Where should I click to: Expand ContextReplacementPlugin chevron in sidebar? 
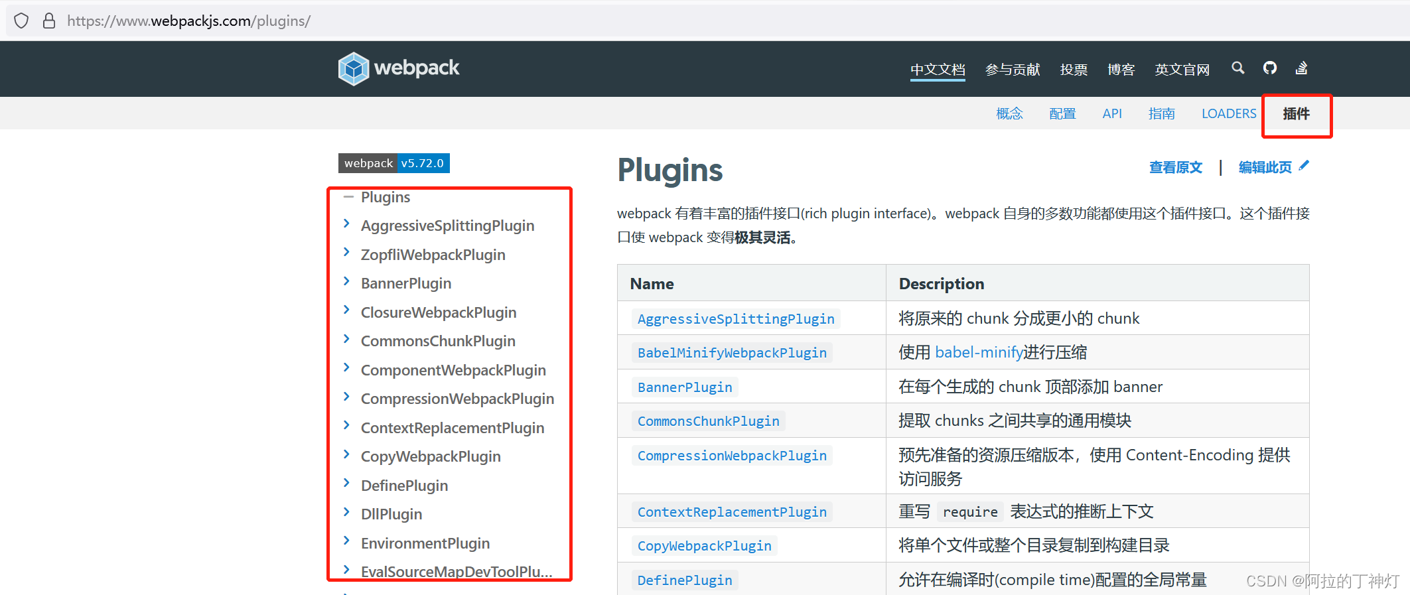(x=346, y=425)
